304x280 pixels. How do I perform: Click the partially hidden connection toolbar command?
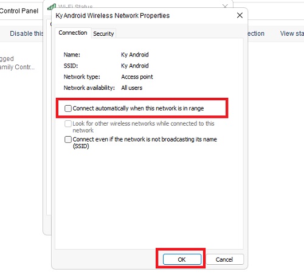256,33
